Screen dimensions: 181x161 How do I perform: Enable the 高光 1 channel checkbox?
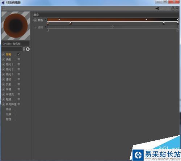click(19, 64)
